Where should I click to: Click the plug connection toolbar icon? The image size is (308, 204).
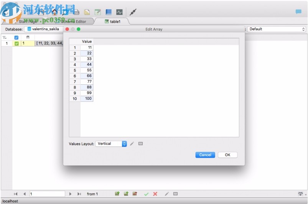[133, 12]
